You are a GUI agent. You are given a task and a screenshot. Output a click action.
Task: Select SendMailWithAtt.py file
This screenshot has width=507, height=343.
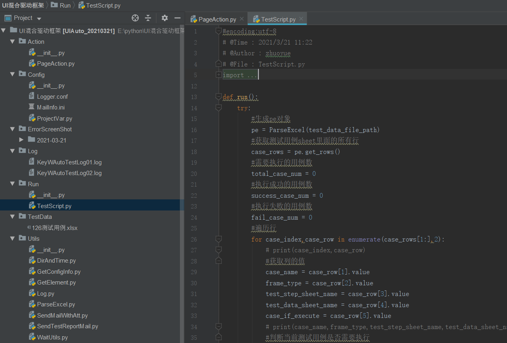click(62, 315)
